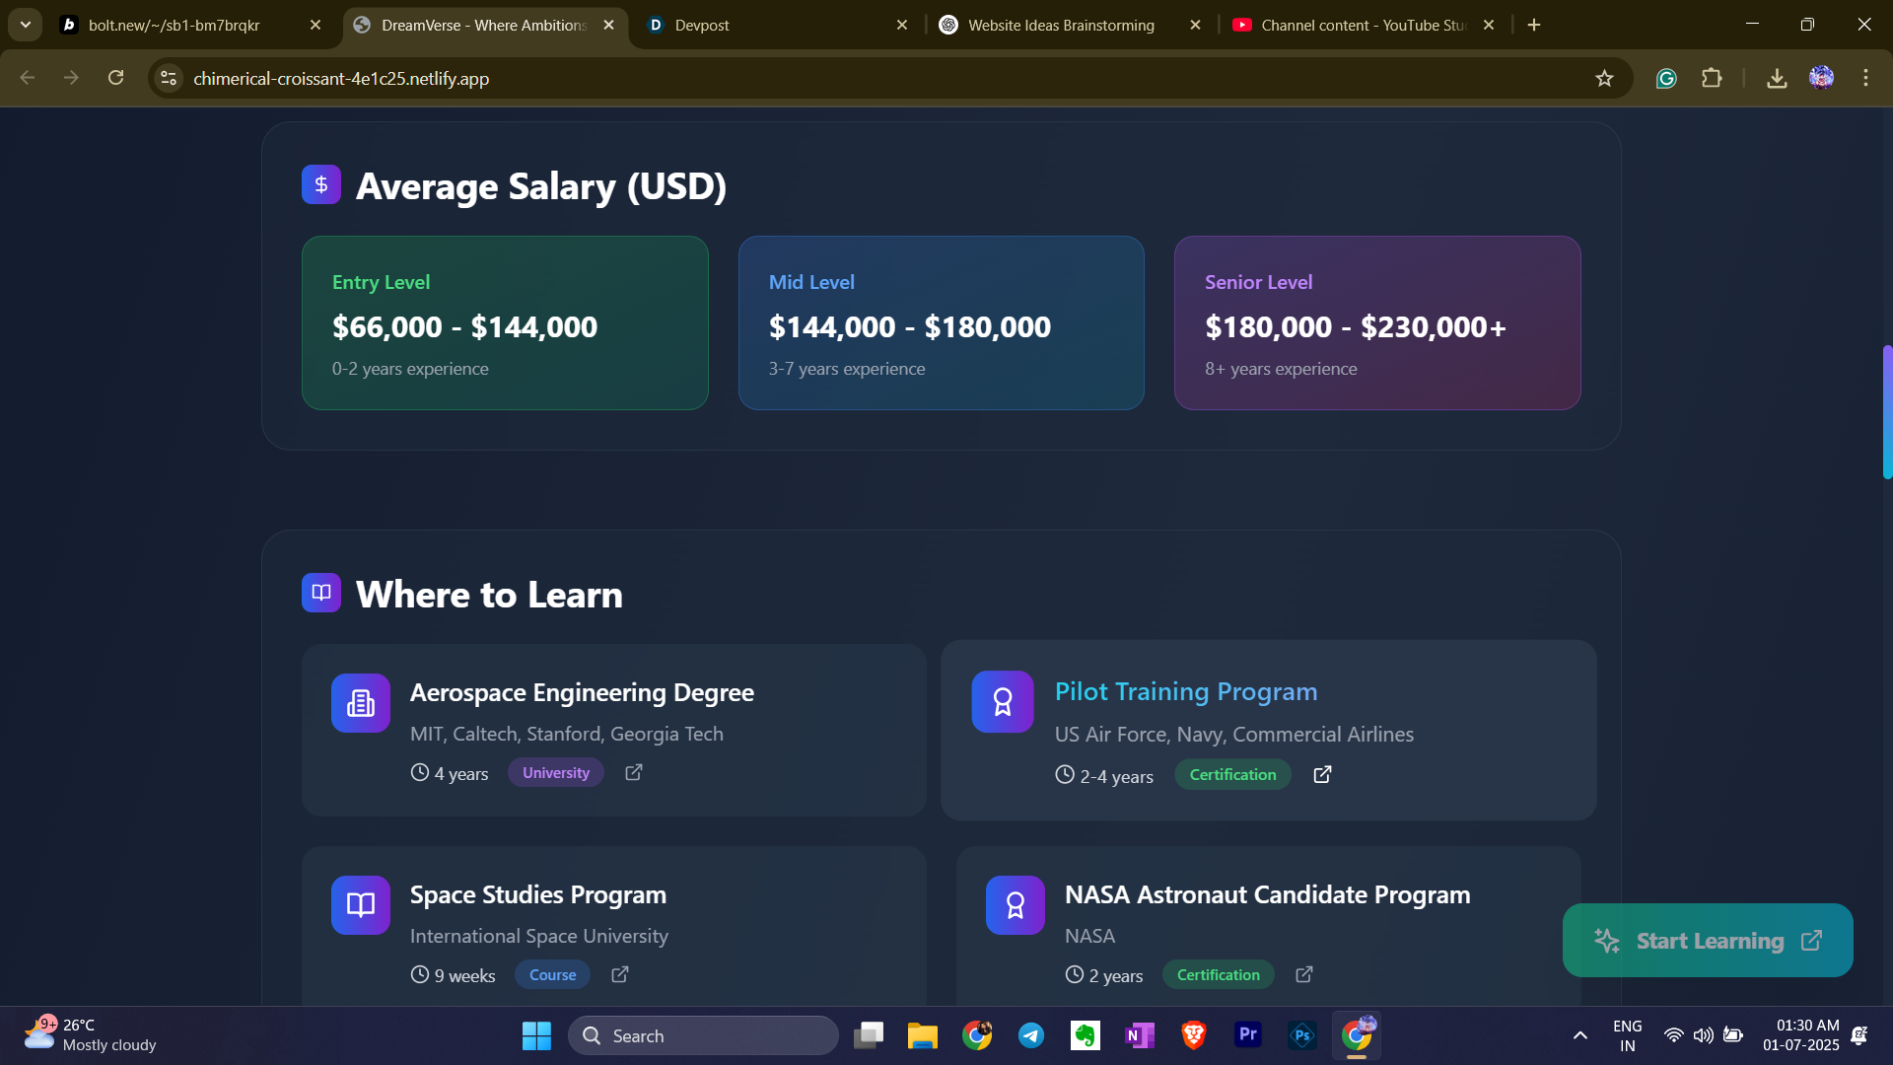
Task: Click the page vertical scrollbar thumb
Action: 1886,412
